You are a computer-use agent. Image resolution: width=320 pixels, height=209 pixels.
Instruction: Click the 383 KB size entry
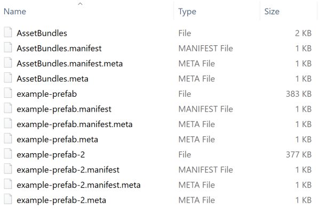(299, 94)
